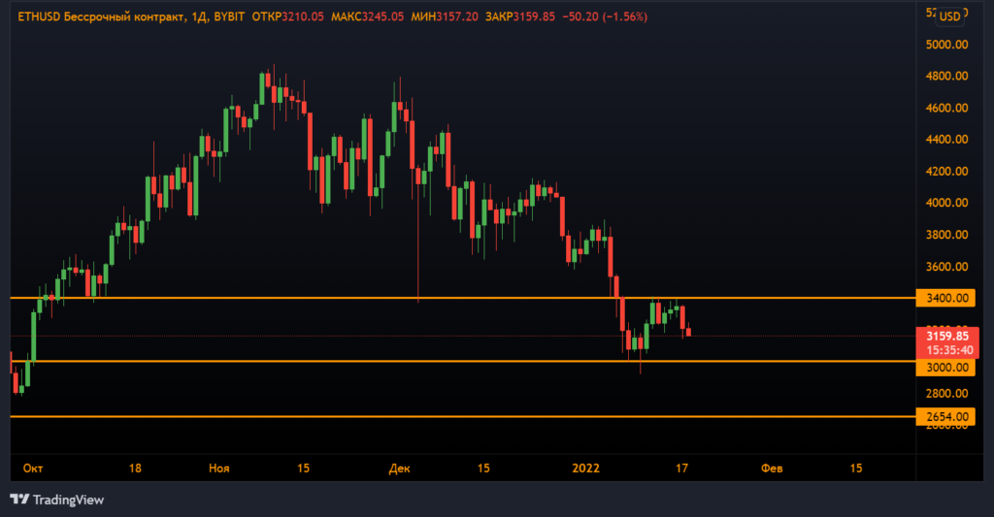Click the Ноя date on time axis
Screen dimensions: 994x517
(219, 469)
